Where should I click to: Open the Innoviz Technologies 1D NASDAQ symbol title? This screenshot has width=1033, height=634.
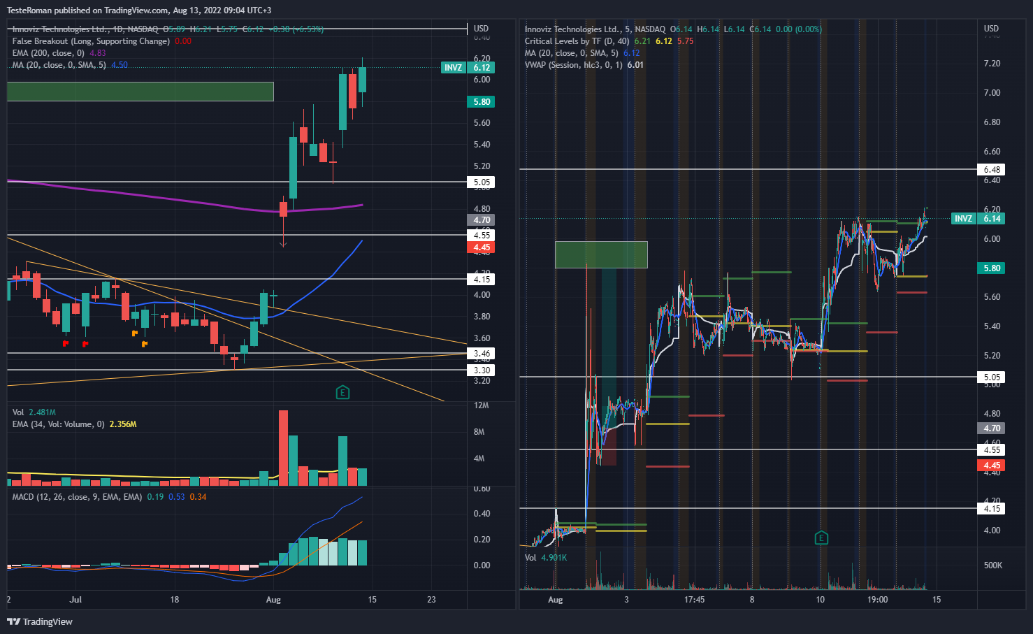(85, 29)
